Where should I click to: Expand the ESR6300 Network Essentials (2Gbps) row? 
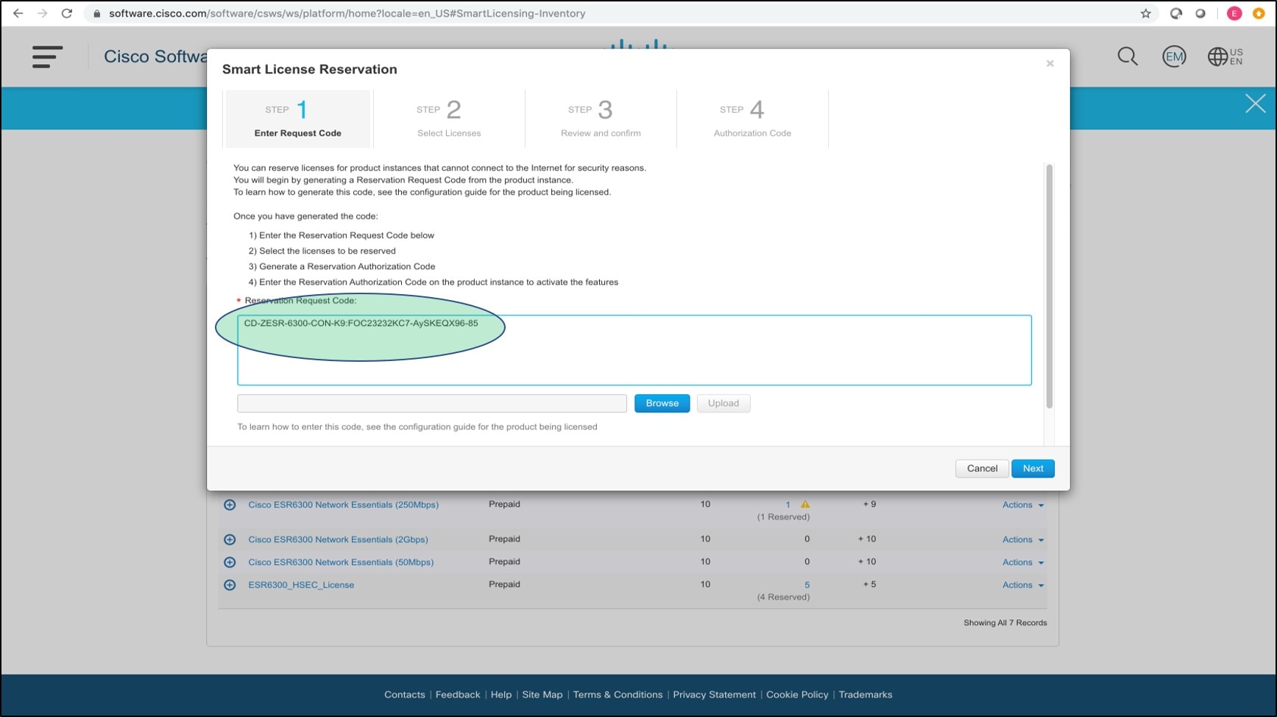click(x=230, y=540)
